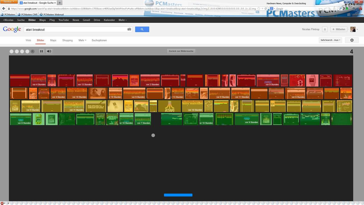Reload the page with refresh icon
The height and width of the screenshot is (205, 364).
click(x=266, y=9)
